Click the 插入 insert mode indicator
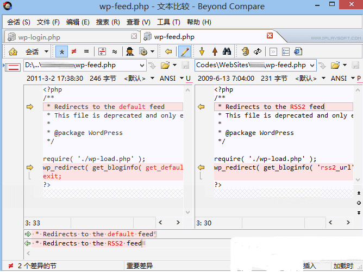This screenshot has width=363, height=272. (x=310, y=266)
